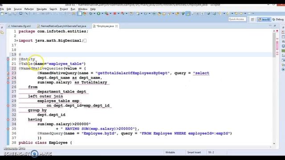Open the Next Annotation dropdown arrow
The width and height of the screenshot is (285, 160).
[224, 14]
